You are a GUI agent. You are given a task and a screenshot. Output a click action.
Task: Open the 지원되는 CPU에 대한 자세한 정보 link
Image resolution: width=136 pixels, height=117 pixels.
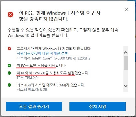pyautogui.click(x=42, y=53)
